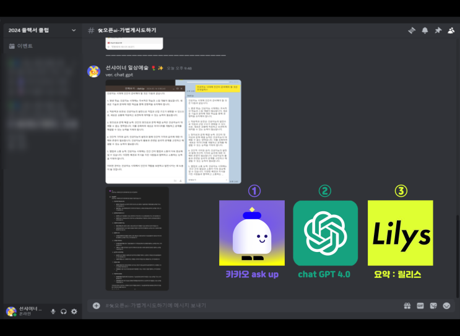Click own avatar in bottom user panel
This screenshot has height=336, width=460.
pyautogui.click(x=11, y=311)
